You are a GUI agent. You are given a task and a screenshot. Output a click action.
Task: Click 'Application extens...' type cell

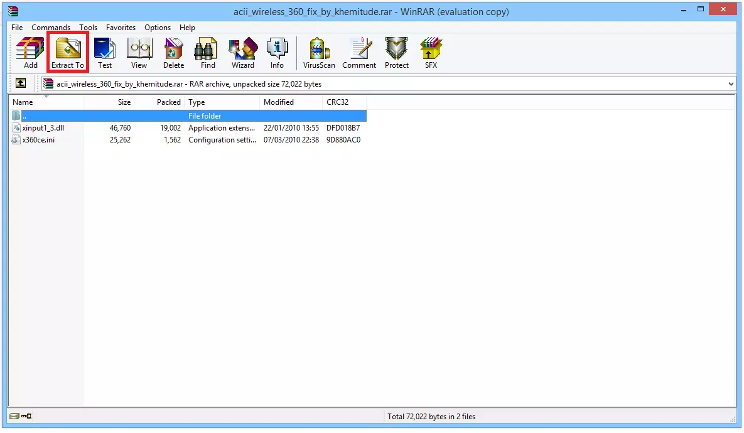click(222, 127)
